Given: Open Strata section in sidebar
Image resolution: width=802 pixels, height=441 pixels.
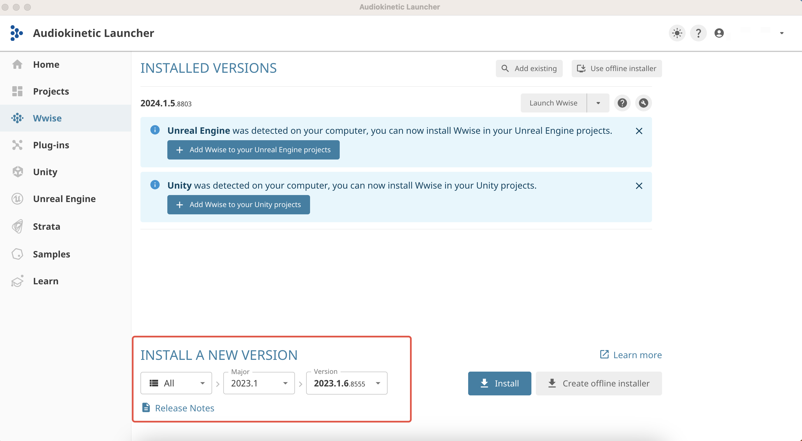Looking at the screenshot, I should click(65, 227).
